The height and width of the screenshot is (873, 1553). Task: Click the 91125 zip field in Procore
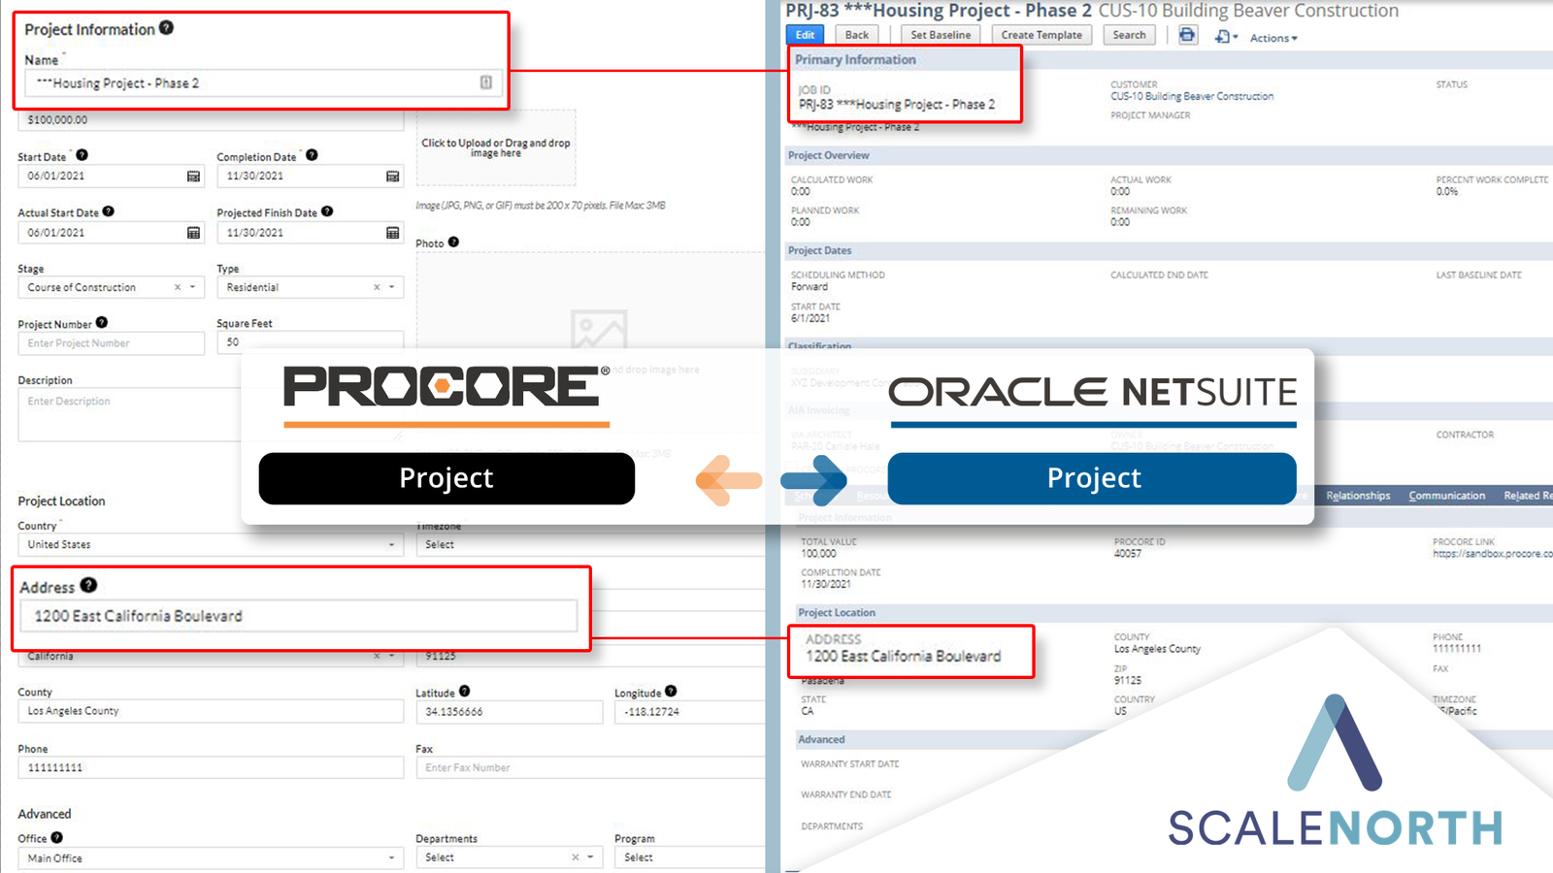pyautogui.click(x=590, y=657)
